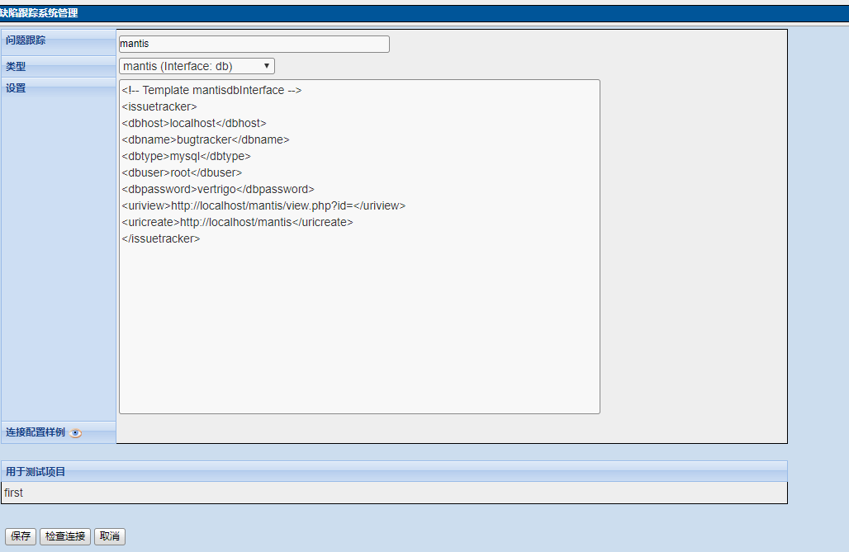The height and width of the screenshot is (552, 849).
Task: Click the 类型 row label
Action: point(16,67)
